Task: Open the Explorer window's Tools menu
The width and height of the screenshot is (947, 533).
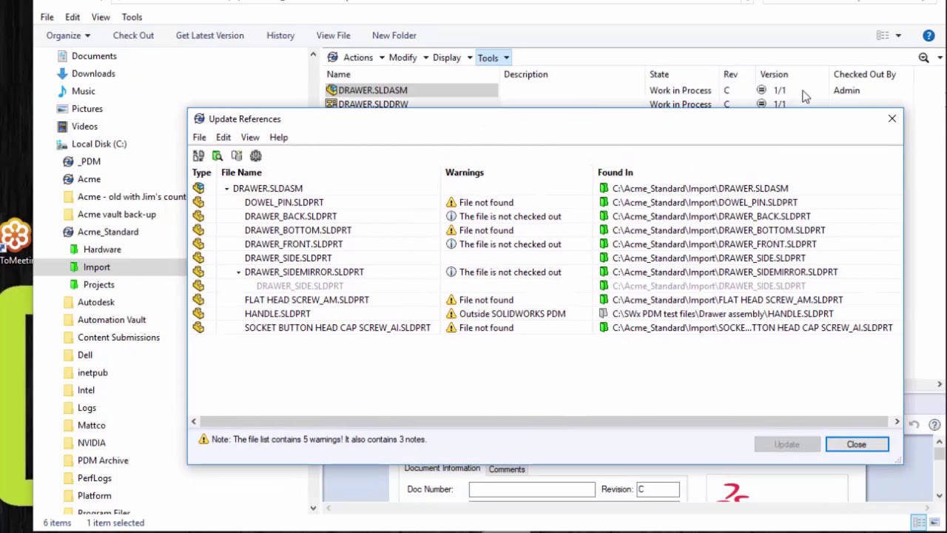Action: pos(132,17)
